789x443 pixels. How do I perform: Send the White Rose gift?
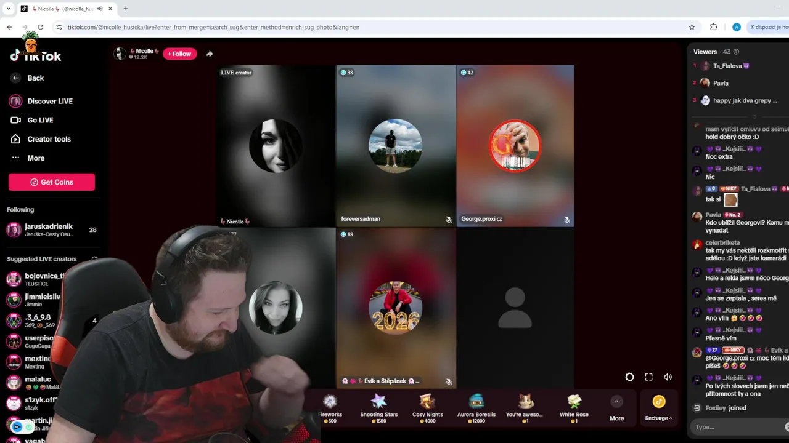574,408
